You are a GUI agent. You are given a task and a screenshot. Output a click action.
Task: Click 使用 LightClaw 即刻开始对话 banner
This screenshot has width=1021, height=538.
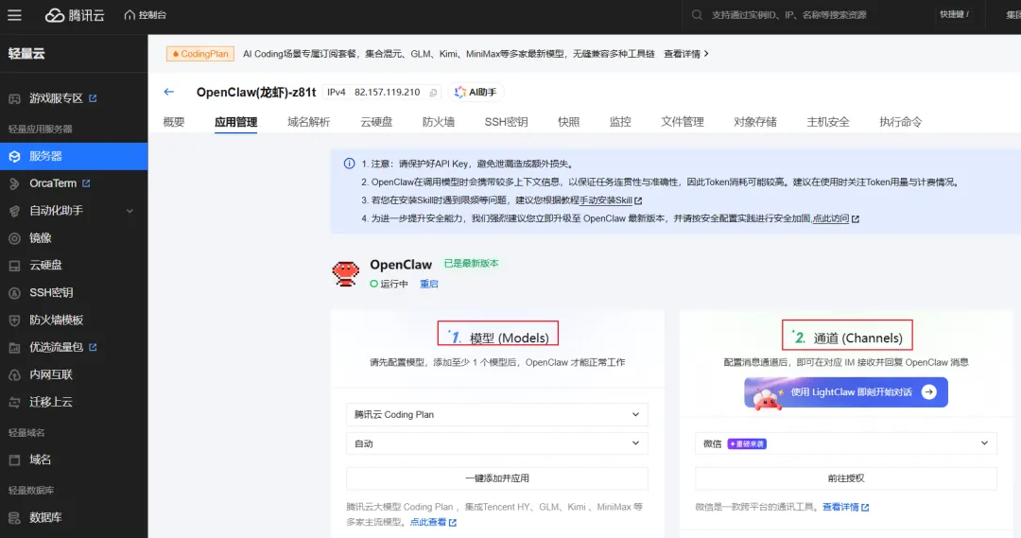click(846, 392)
